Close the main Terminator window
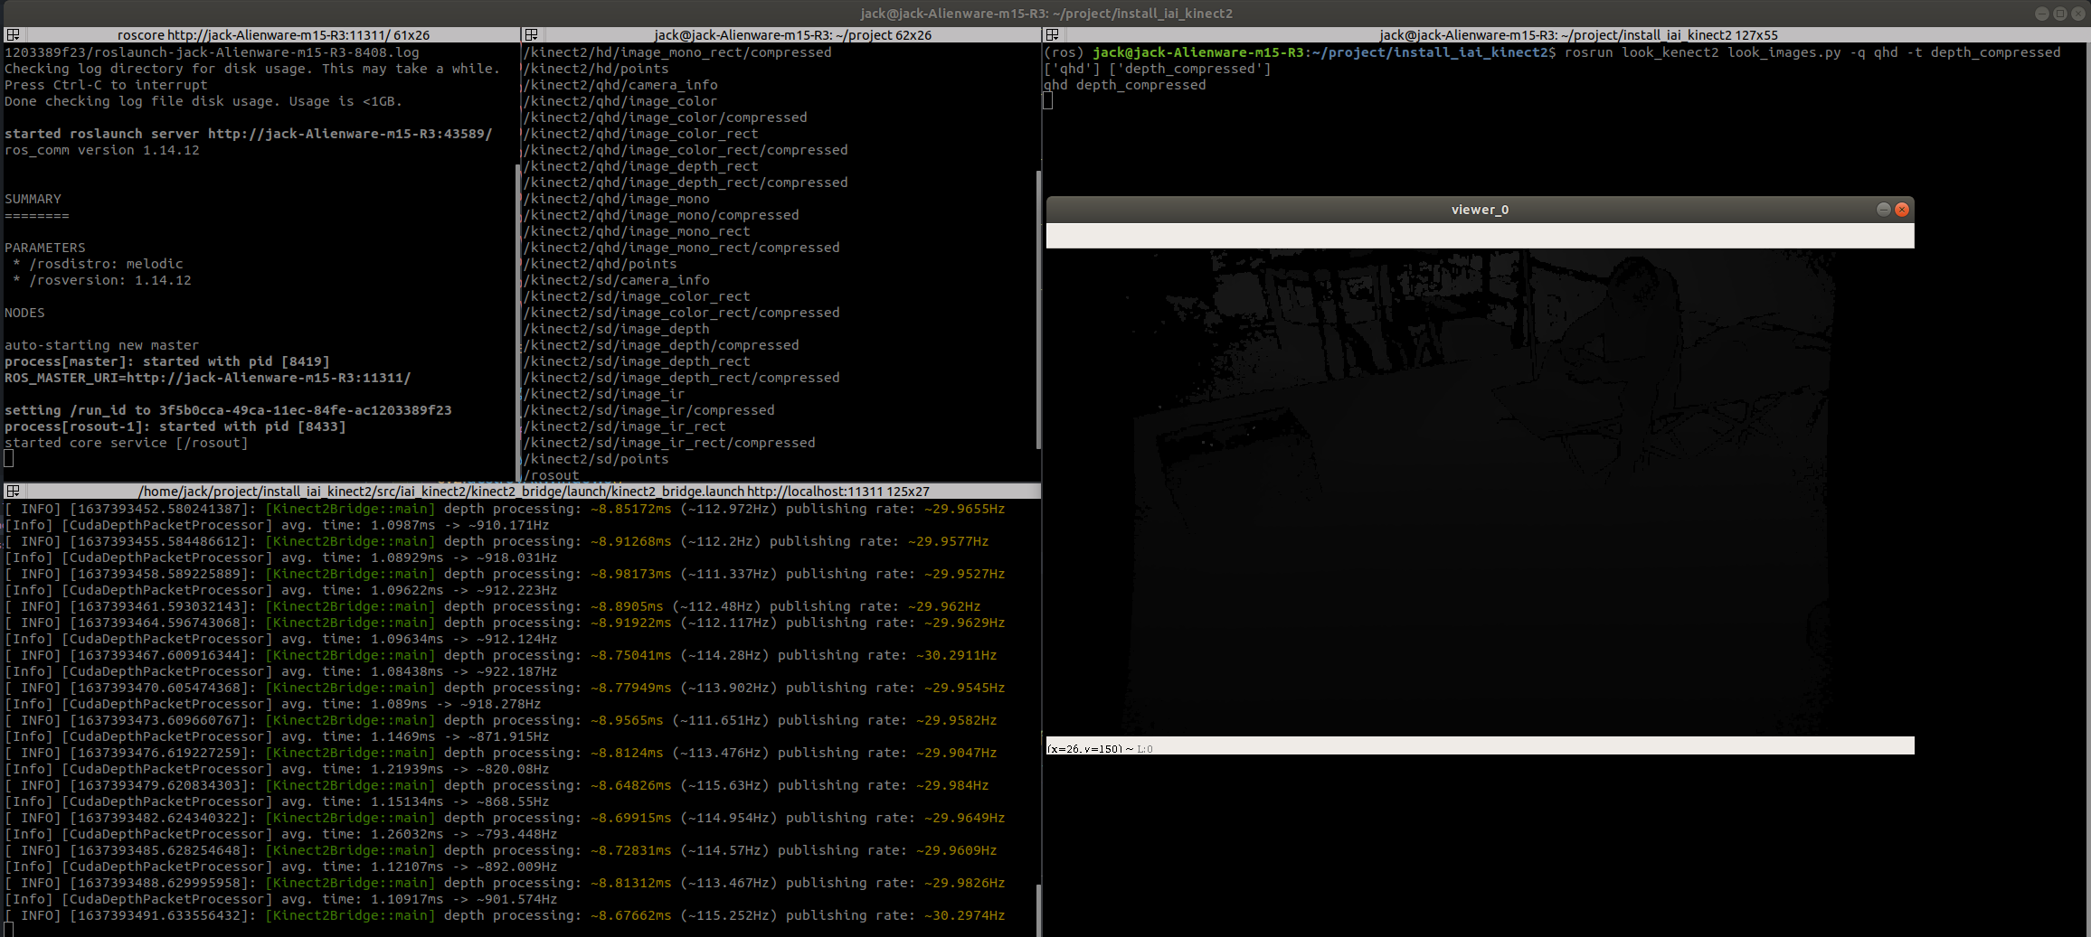This screenshot has width=2091, height=937. pos(2078,14)
